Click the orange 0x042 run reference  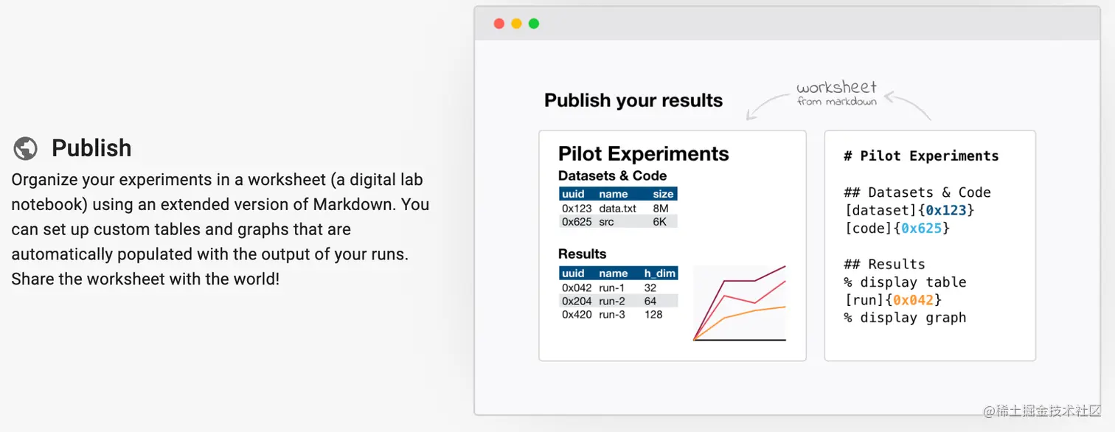913,300
